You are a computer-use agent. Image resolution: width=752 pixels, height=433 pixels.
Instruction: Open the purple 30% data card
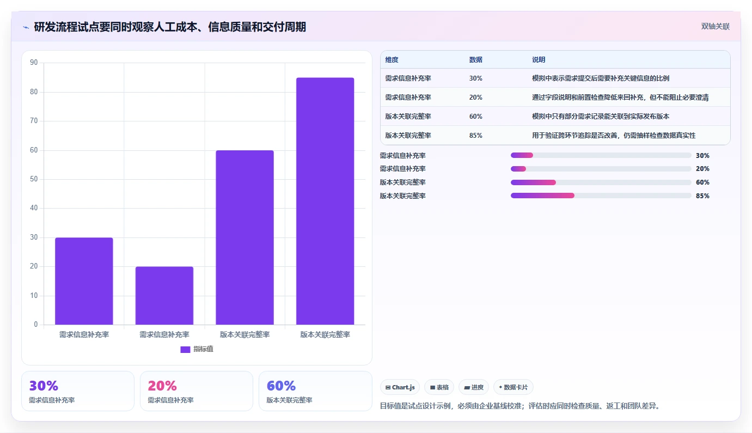78,391
